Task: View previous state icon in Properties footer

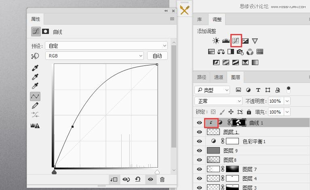Action: [x=126, y=179]
